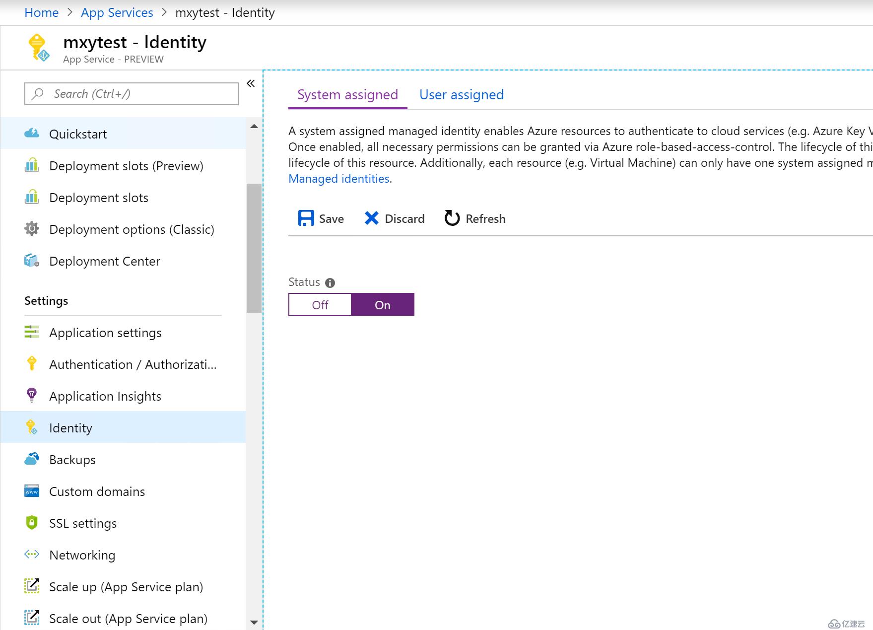Click the Deployment options (Classic) gear icon
This screenshot has width=873, height=630.
(32, 229)
